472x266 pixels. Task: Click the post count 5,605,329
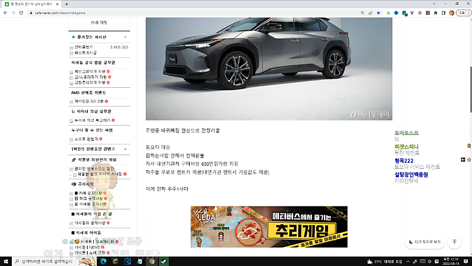[119, 47]
